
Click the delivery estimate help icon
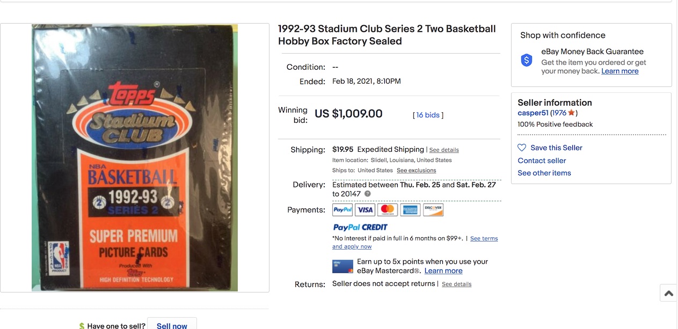[368, 194]
